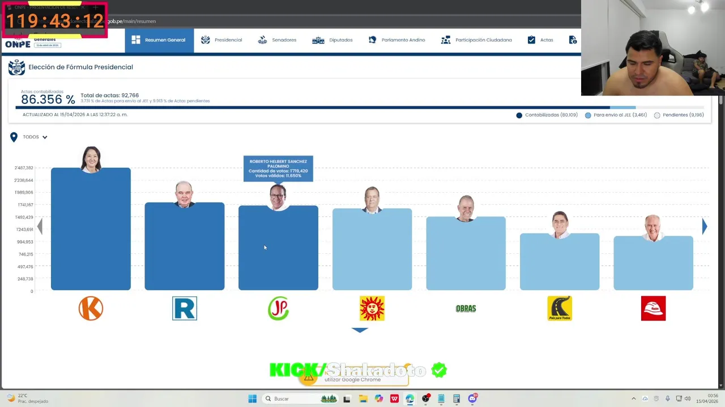Screen dimensions: 725x407
Task: Open the Notepad taskbar icon
Action: pos(441,399)
